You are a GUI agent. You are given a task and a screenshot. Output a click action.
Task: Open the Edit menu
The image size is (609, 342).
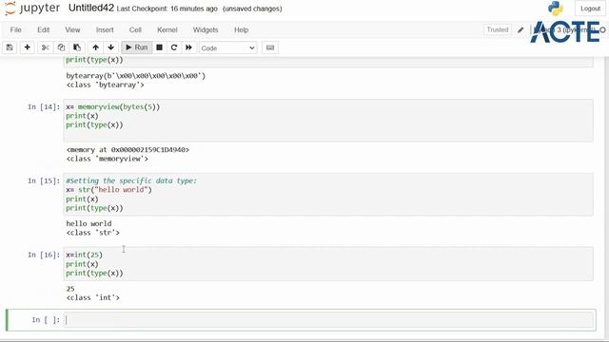tap(43, 29)
